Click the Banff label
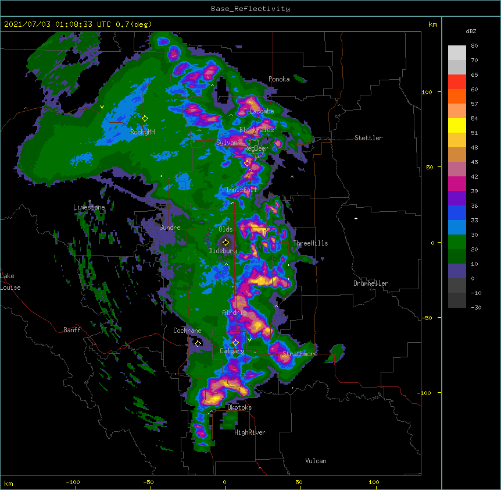 click(x=72, y=330)
